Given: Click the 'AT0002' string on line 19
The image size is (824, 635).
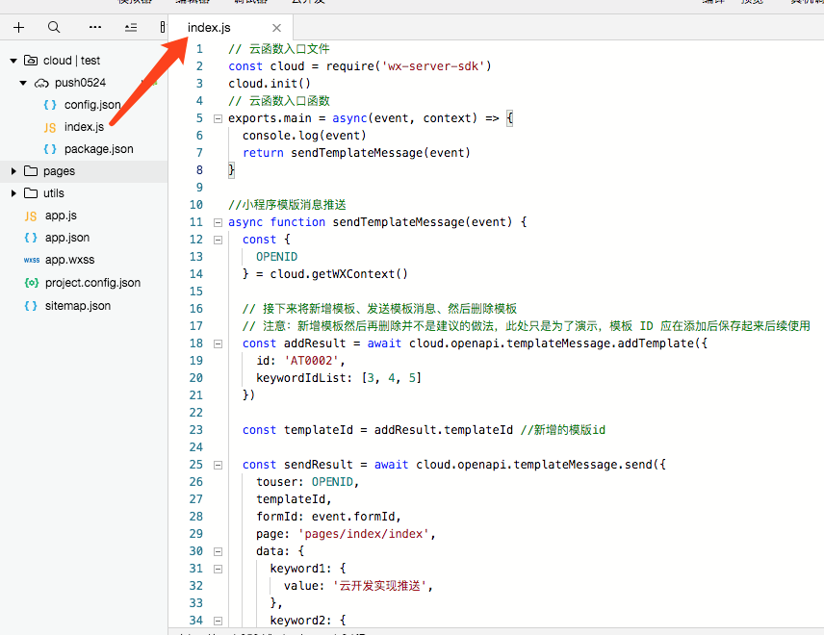Looking at the screenshot, I should (312, 361).
